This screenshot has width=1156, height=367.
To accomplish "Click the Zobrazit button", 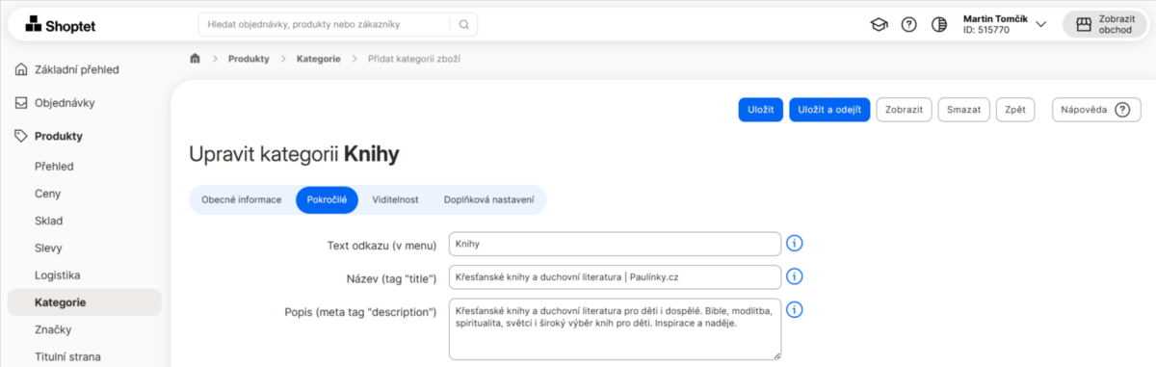I will pos(904,110).
